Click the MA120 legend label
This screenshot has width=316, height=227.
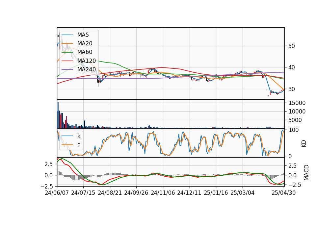(87, 61)
